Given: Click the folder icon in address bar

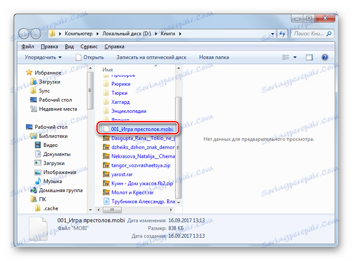Looking at the screenshot, I should tap(52, 34).
